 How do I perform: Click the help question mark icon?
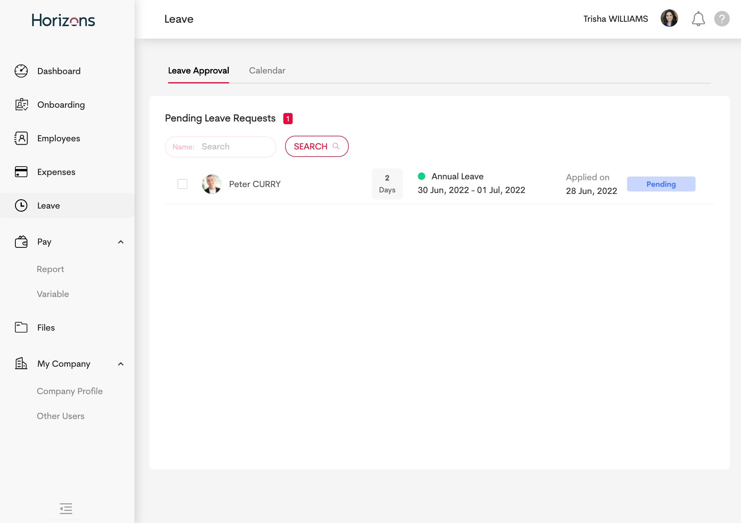coord(722,19)
